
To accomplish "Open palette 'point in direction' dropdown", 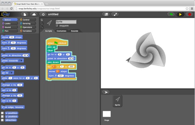I will point(27,56).
